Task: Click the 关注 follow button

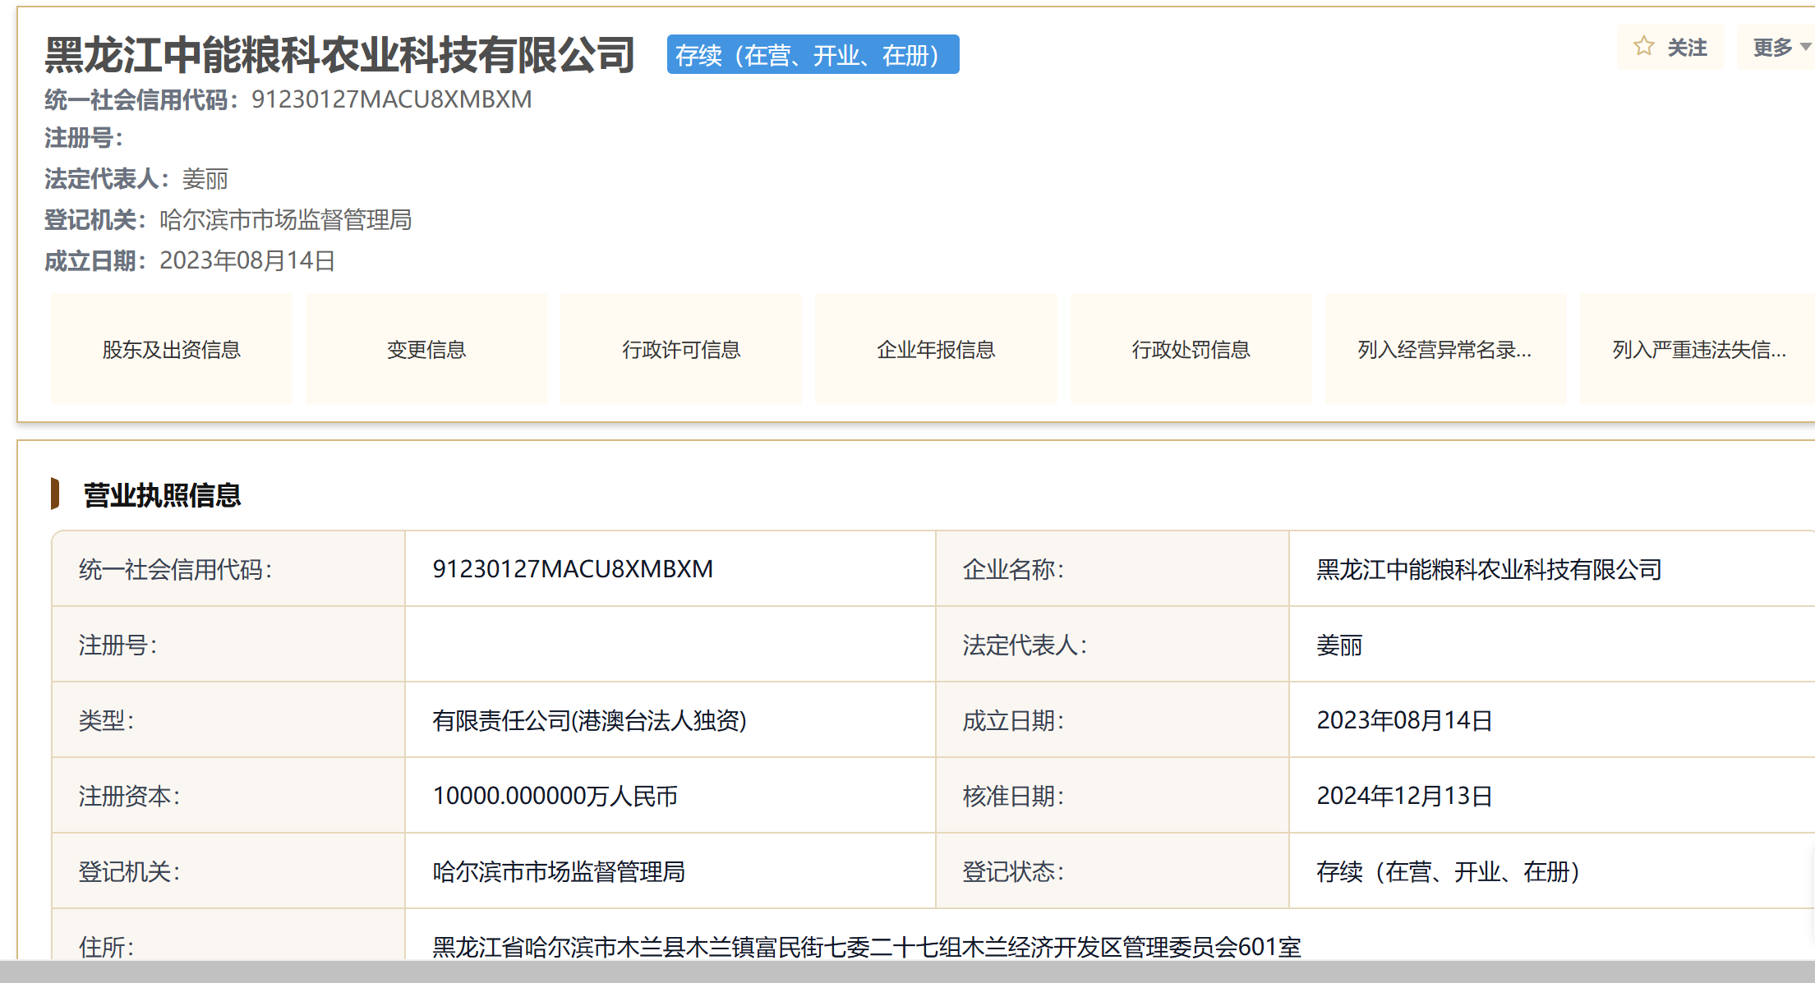Action: [1686, 48]
